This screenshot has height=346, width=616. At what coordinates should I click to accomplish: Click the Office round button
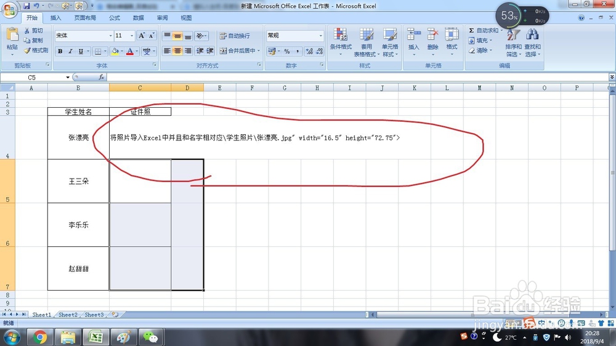click(x=9, y=10)
